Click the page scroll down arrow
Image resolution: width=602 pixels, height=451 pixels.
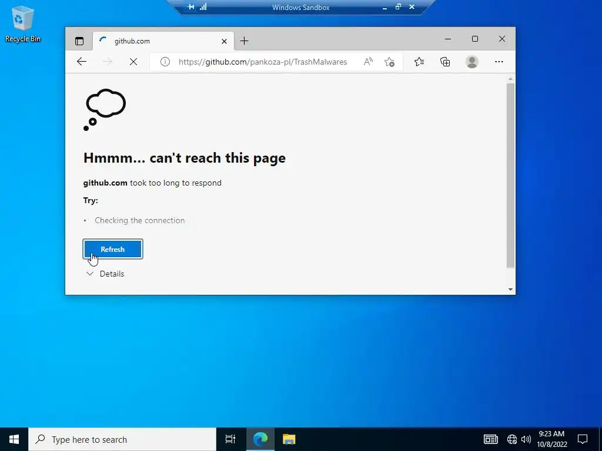(510, 290)
